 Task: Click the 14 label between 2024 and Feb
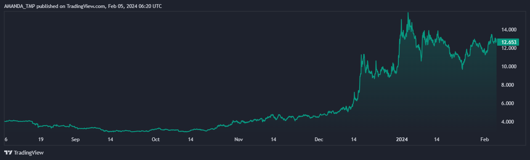437,139
